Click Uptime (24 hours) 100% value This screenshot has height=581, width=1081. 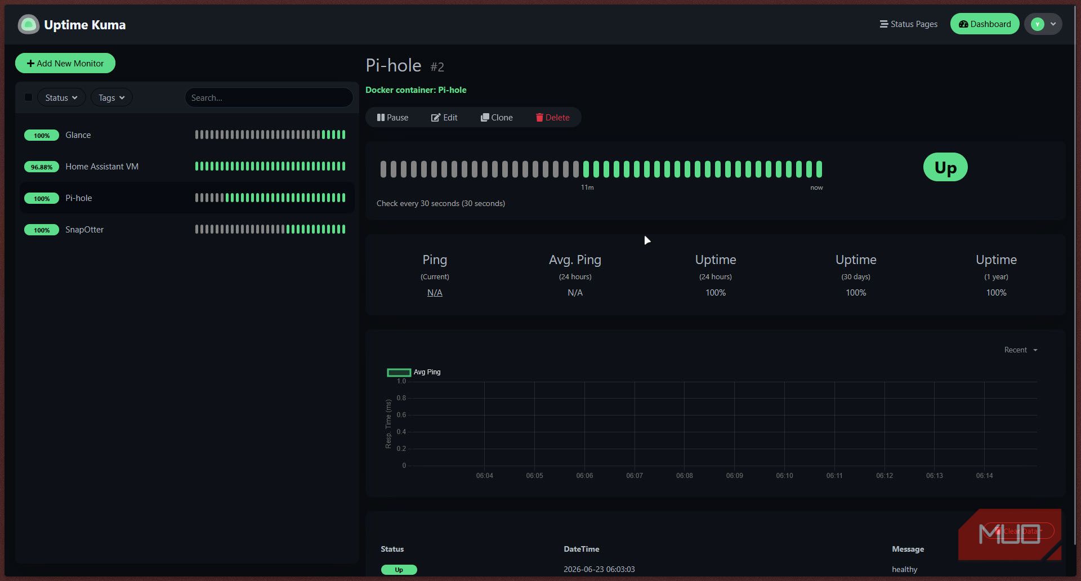[x=716, y=292]
